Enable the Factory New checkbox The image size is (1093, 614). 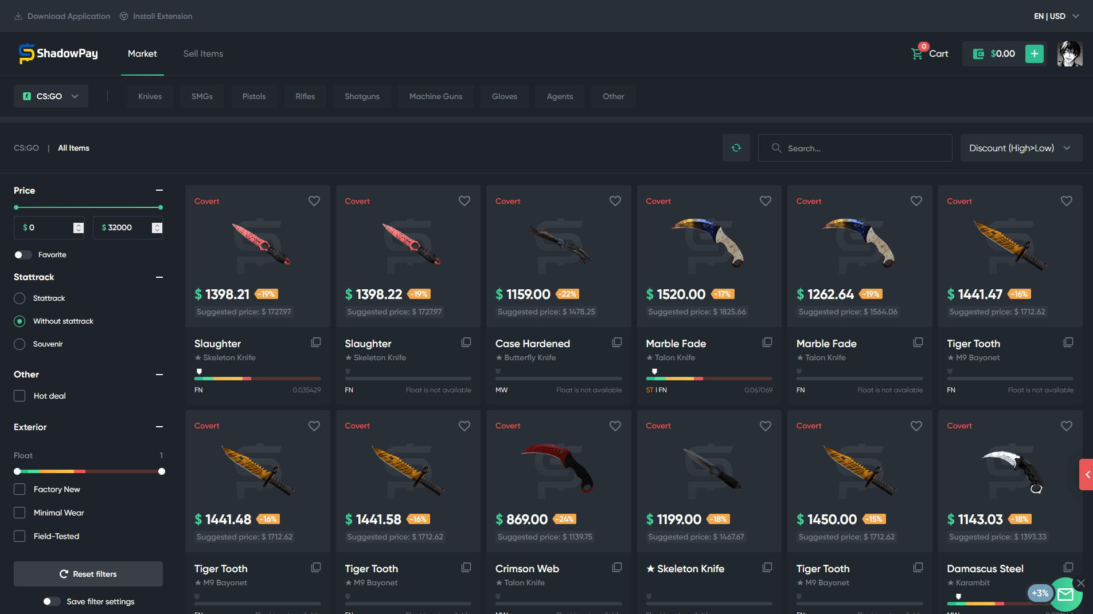coord(19,489)
